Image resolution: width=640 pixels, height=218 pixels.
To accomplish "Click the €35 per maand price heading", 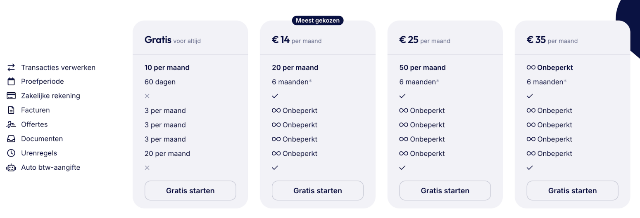I will (x=551, y=40).
